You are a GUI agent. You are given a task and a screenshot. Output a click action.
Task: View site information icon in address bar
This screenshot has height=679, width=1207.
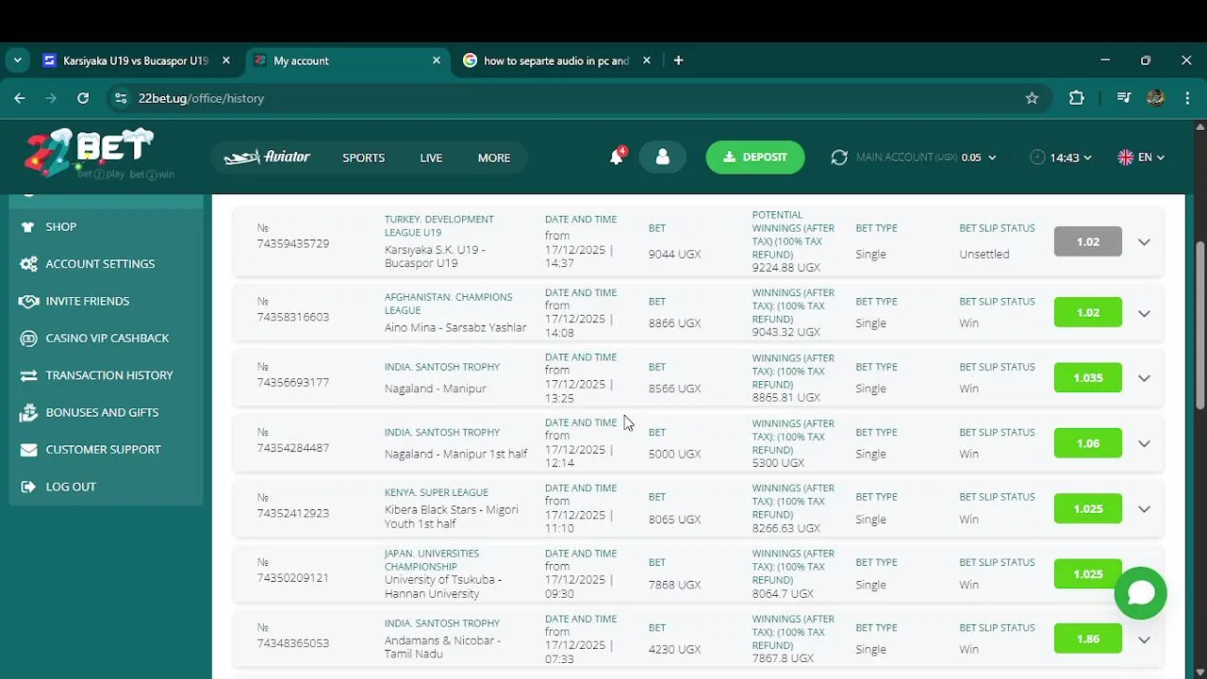[x=120, y=98]
